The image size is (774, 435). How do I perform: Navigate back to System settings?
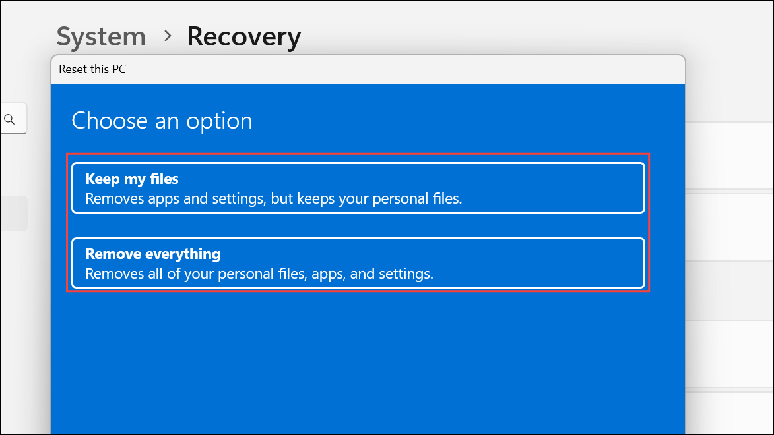tap(100, 36)
